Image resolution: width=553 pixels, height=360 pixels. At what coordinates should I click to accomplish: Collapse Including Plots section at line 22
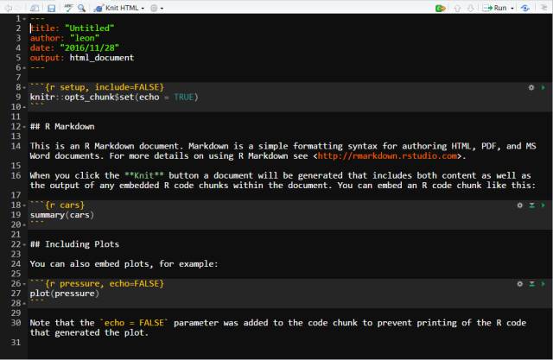(x=24, y=244)
